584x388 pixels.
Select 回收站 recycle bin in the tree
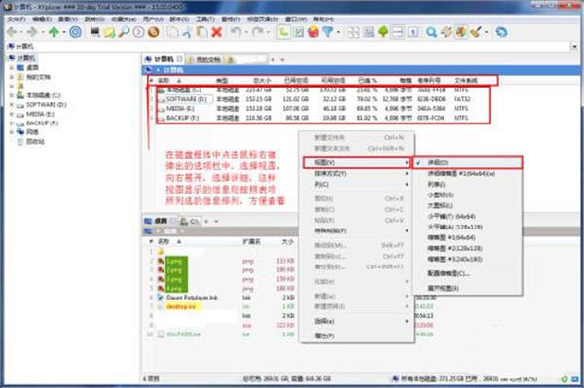[35, 141]
